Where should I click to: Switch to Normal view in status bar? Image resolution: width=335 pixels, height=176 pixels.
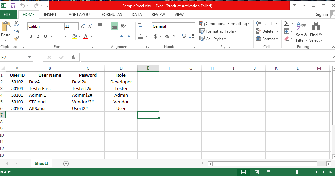[x=243, y=172]
